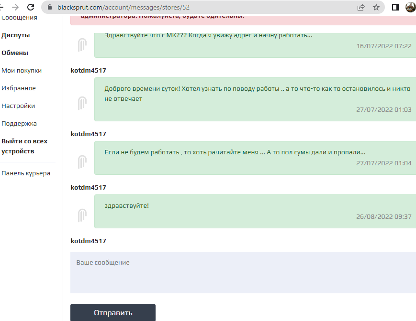Click the timestamp 16/07/2022 07:22

tap(384, 46)
